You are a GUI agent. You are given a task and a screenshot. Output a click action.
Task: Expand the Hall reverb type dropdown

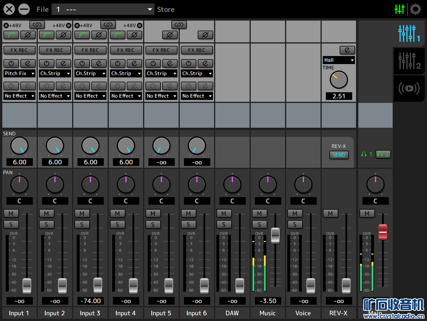[x=338, y=60]
